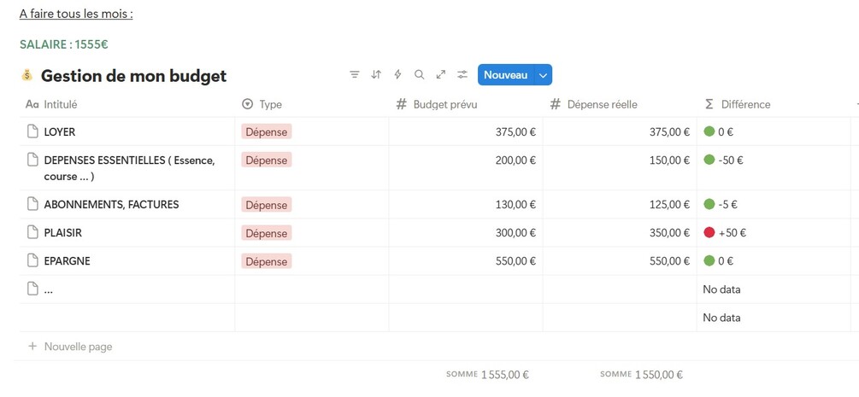859x397 pixels.
Task: Click the PLAISIR page icon
Action: [x=32, y=232]
